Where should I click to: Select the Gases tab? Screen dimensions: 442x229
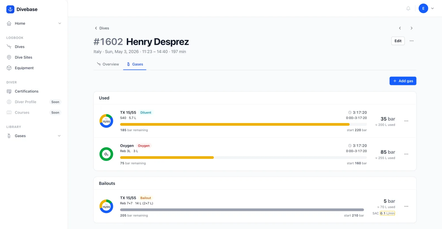(x=135, y=64)
